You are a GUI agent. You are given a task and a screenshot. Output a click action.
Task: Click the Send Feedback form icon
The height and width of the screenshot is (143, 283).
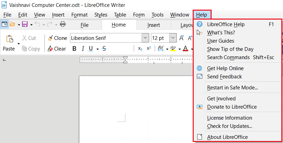pyautogui.click(x=200, y=76)
